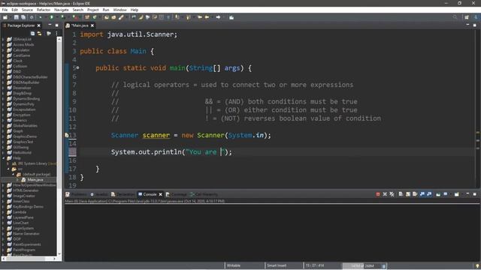Collapse the src folder node
Viewport: 481px width, 270px height.
point(8,169)
